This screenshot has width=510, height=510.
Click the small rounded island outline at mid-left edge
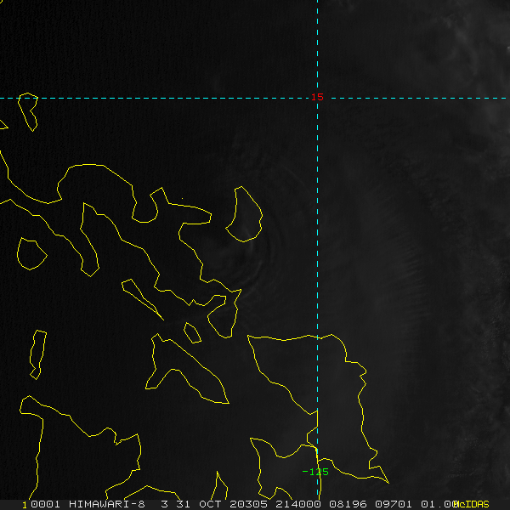(x=31, y=253)
